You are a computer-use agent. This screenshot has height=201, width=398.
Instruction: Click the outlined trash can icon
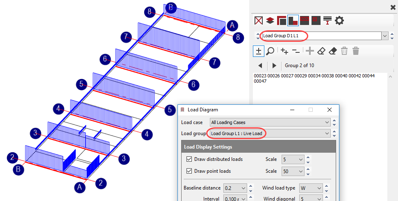344,51
